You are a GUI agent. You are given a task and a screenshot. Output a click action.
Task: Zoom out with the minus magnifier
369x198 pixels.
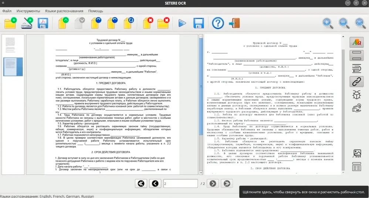click(x=344, y=23)
